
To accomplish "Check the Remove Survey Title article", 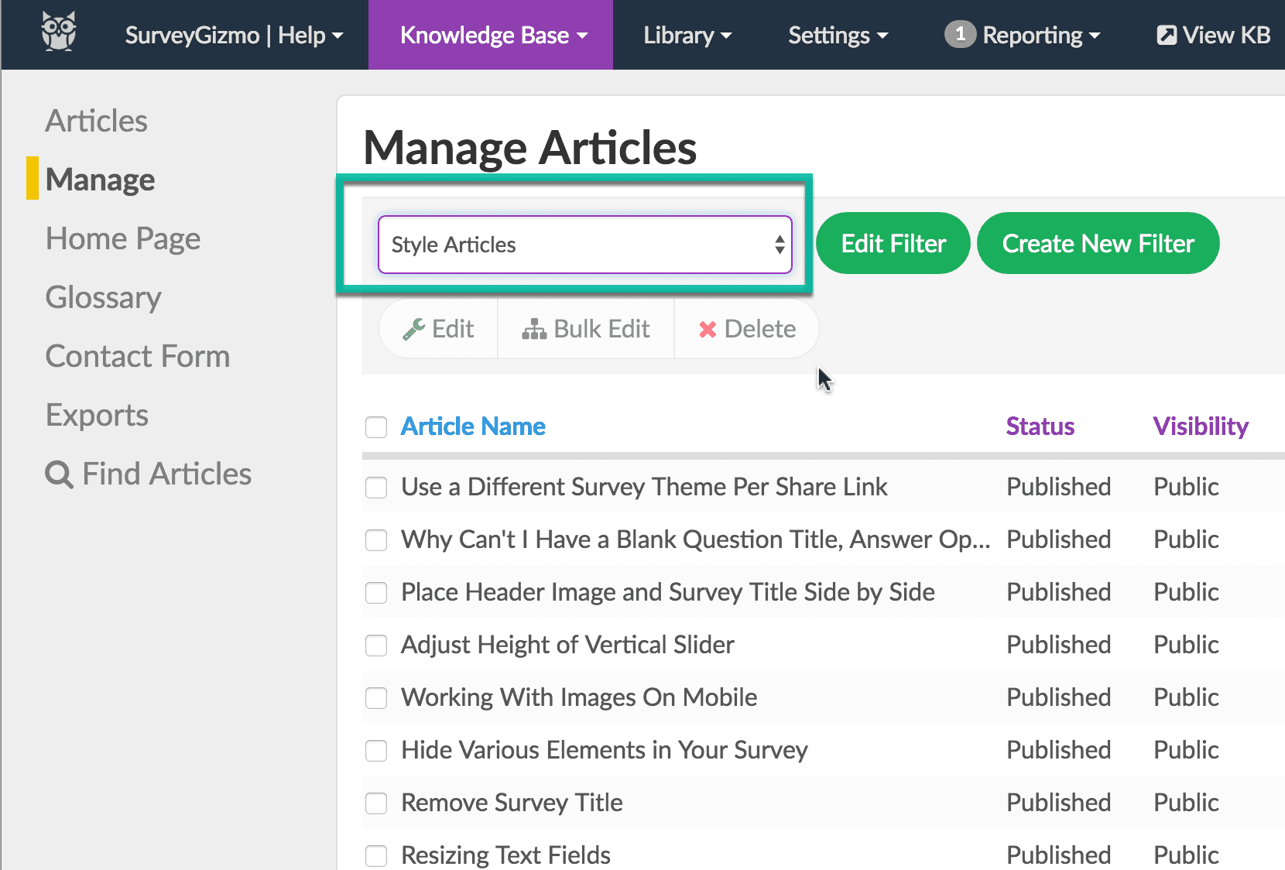I will (x=376, y=803).
